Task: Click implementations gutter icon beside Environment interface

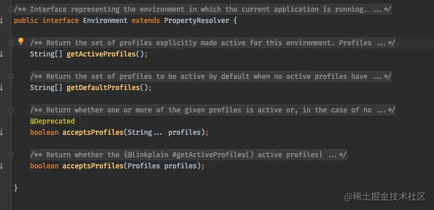Action: pos(1,20)
